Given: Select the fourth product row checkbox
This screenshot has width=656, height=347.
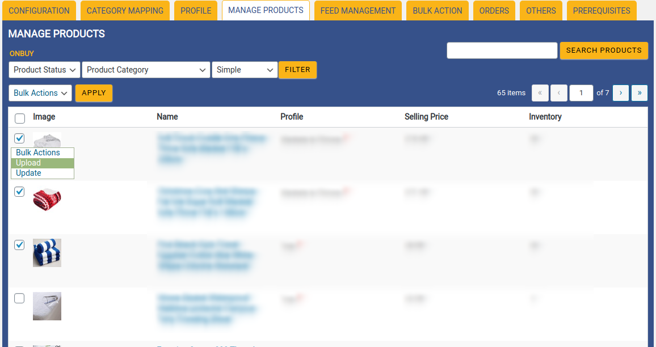Looking at the screenshot, I should pos(19,298).
